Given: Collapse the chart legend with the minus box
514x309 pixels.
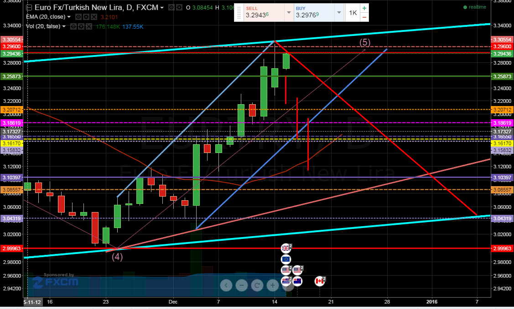Looking at the screenshot, I should point(29,8).
